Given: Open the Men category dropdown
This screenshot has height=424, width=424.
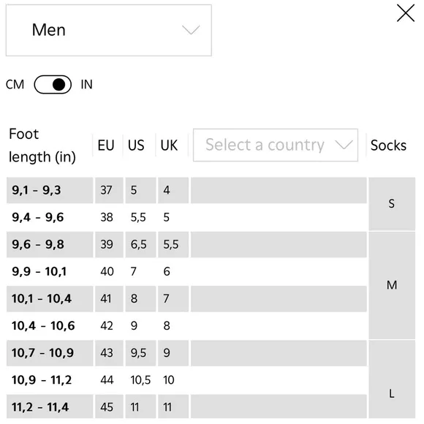Looking at the screenshot, I should (x=109, y=30).
